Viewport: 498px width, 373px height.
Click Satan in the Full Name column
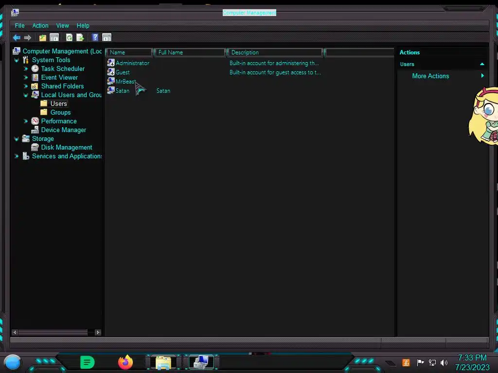163,91
